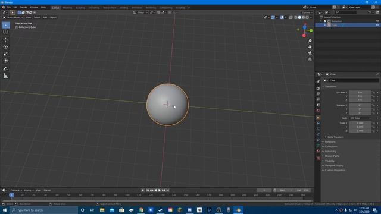Open the timeline Playback menu
The height and width of the screenshot is (214, 381).
point(16,190)
